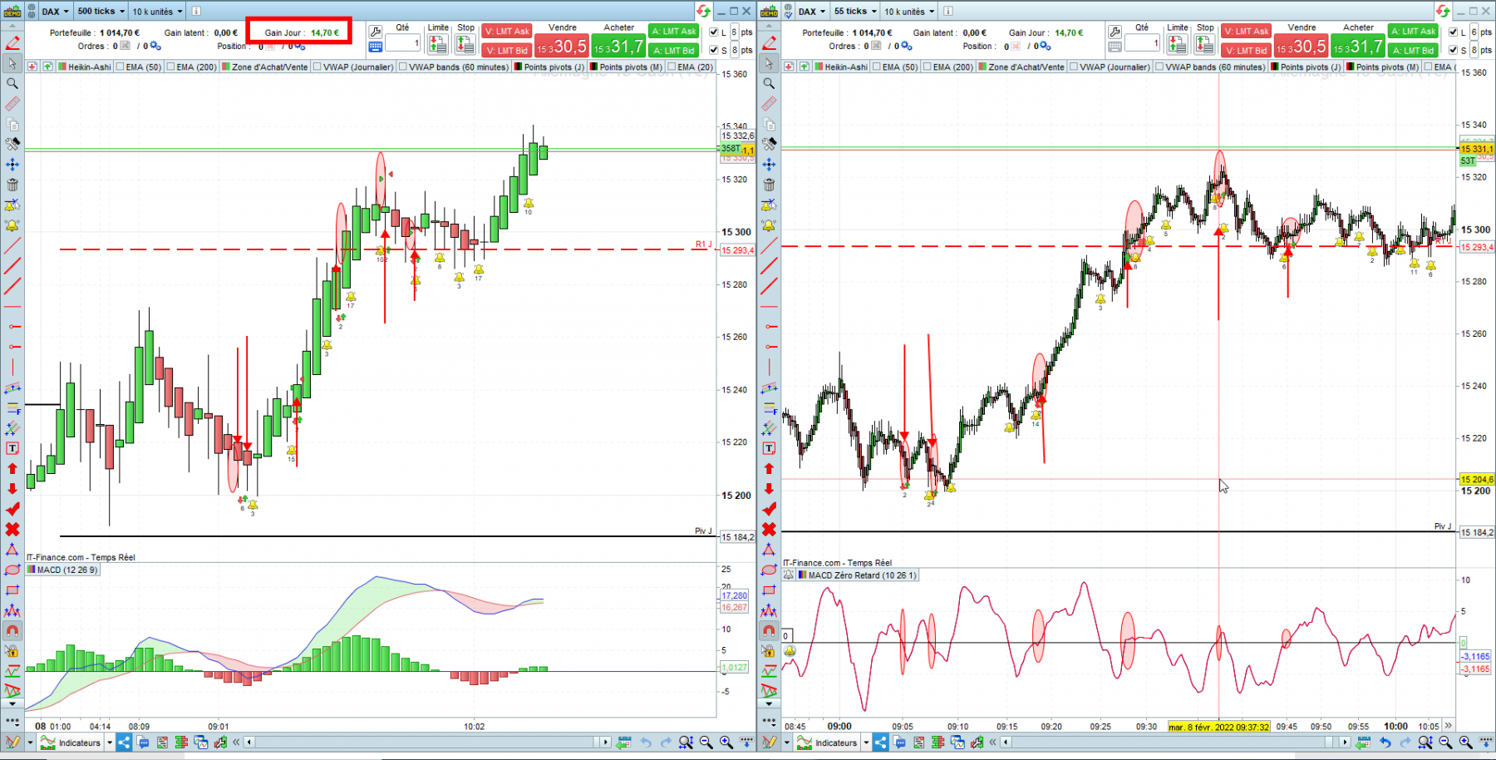Screen dimensions: 1496x760
Task: Enable VWAP (Journalier) checkbox in right window
Action: pos(1074,67)
